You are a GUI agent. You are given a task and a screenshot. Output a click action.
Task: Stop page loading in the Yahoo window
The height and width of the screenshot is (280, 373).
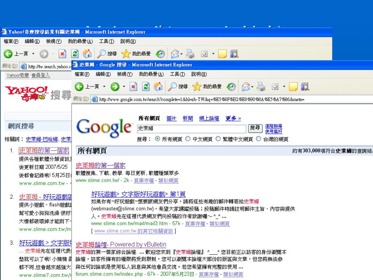[62, 54]
